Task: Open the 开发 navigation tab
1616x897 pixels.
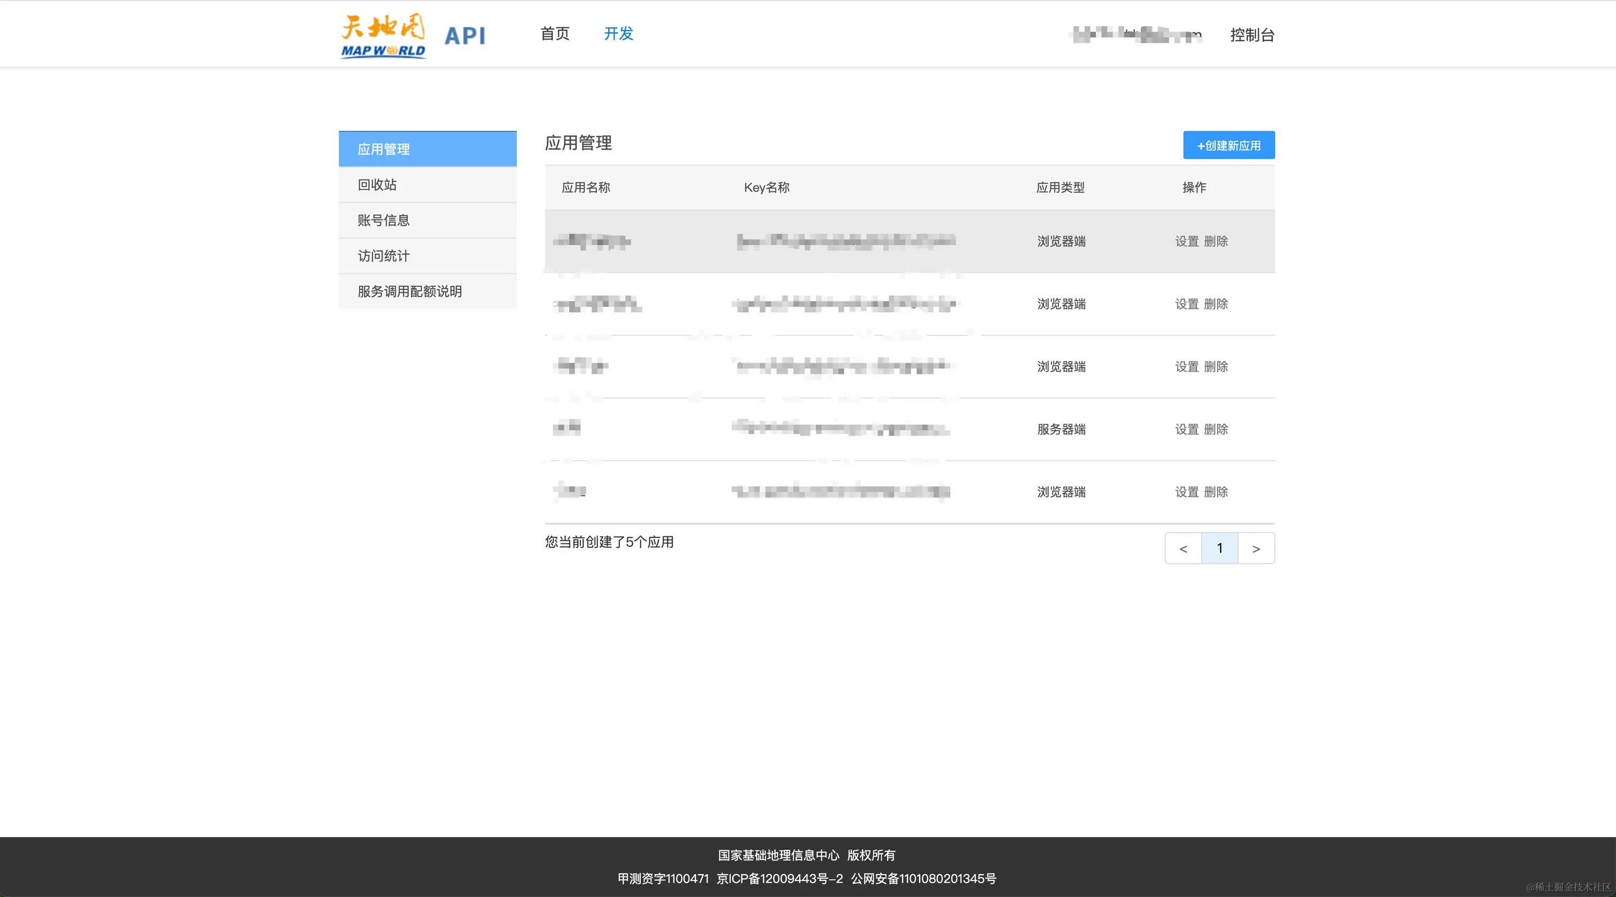Action: coord(618,34)
